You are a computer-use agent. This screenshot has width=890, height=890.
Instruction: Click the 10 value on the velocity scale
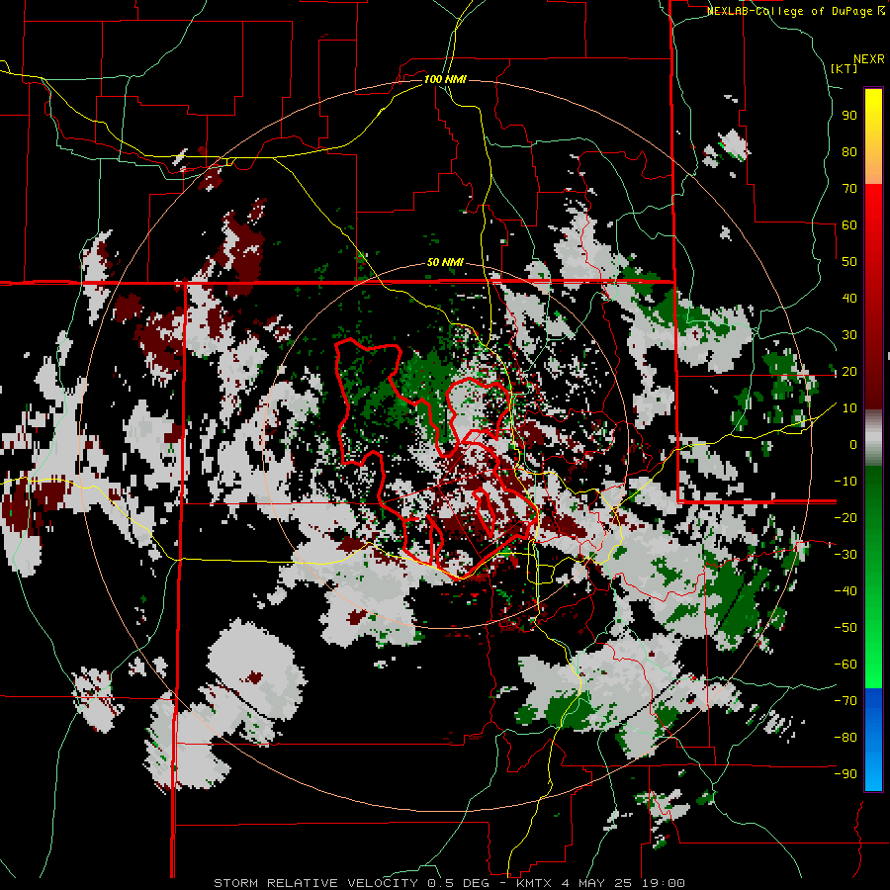coord(849,408)
